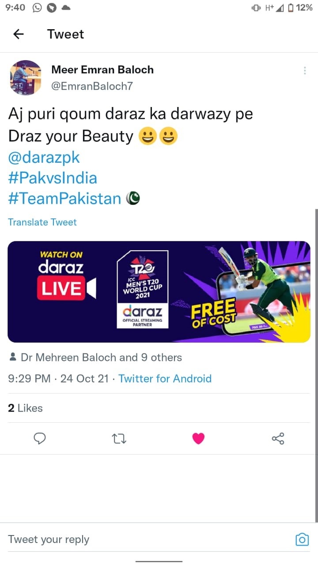The width and height of the screenshot is (318, 566).
Task: Tap the @EmranBaloch7 handle
Action: pos(92,86)
